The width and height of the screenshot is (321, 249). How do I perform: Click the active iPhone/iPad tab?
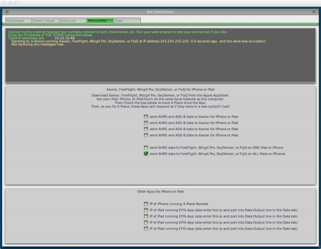coord(100,21)
